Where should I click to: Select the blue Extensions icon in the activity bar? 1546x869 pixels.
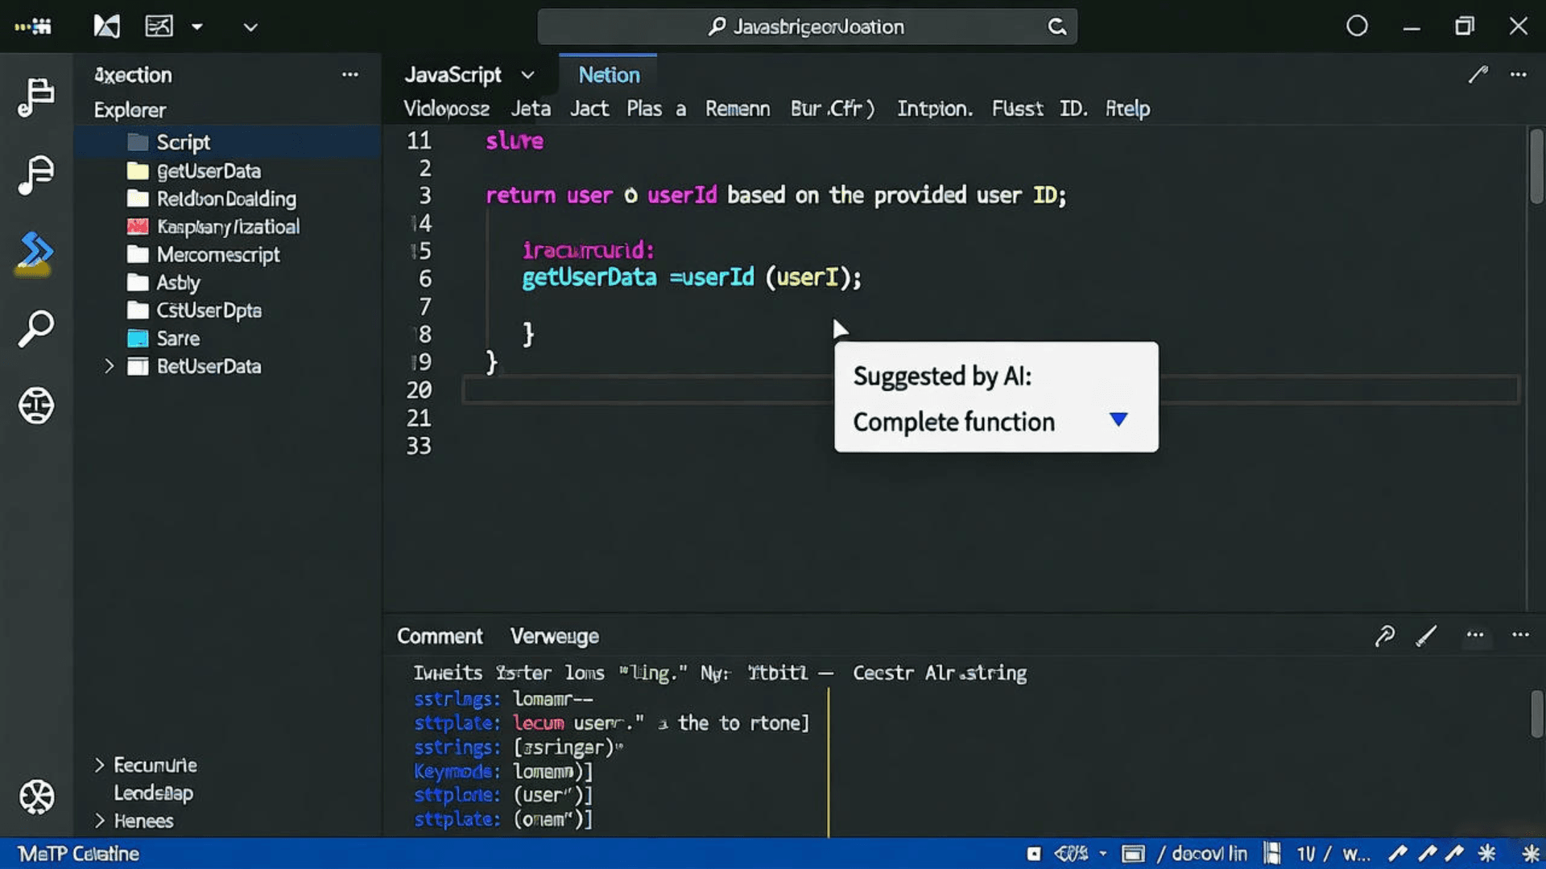(35, 253)
